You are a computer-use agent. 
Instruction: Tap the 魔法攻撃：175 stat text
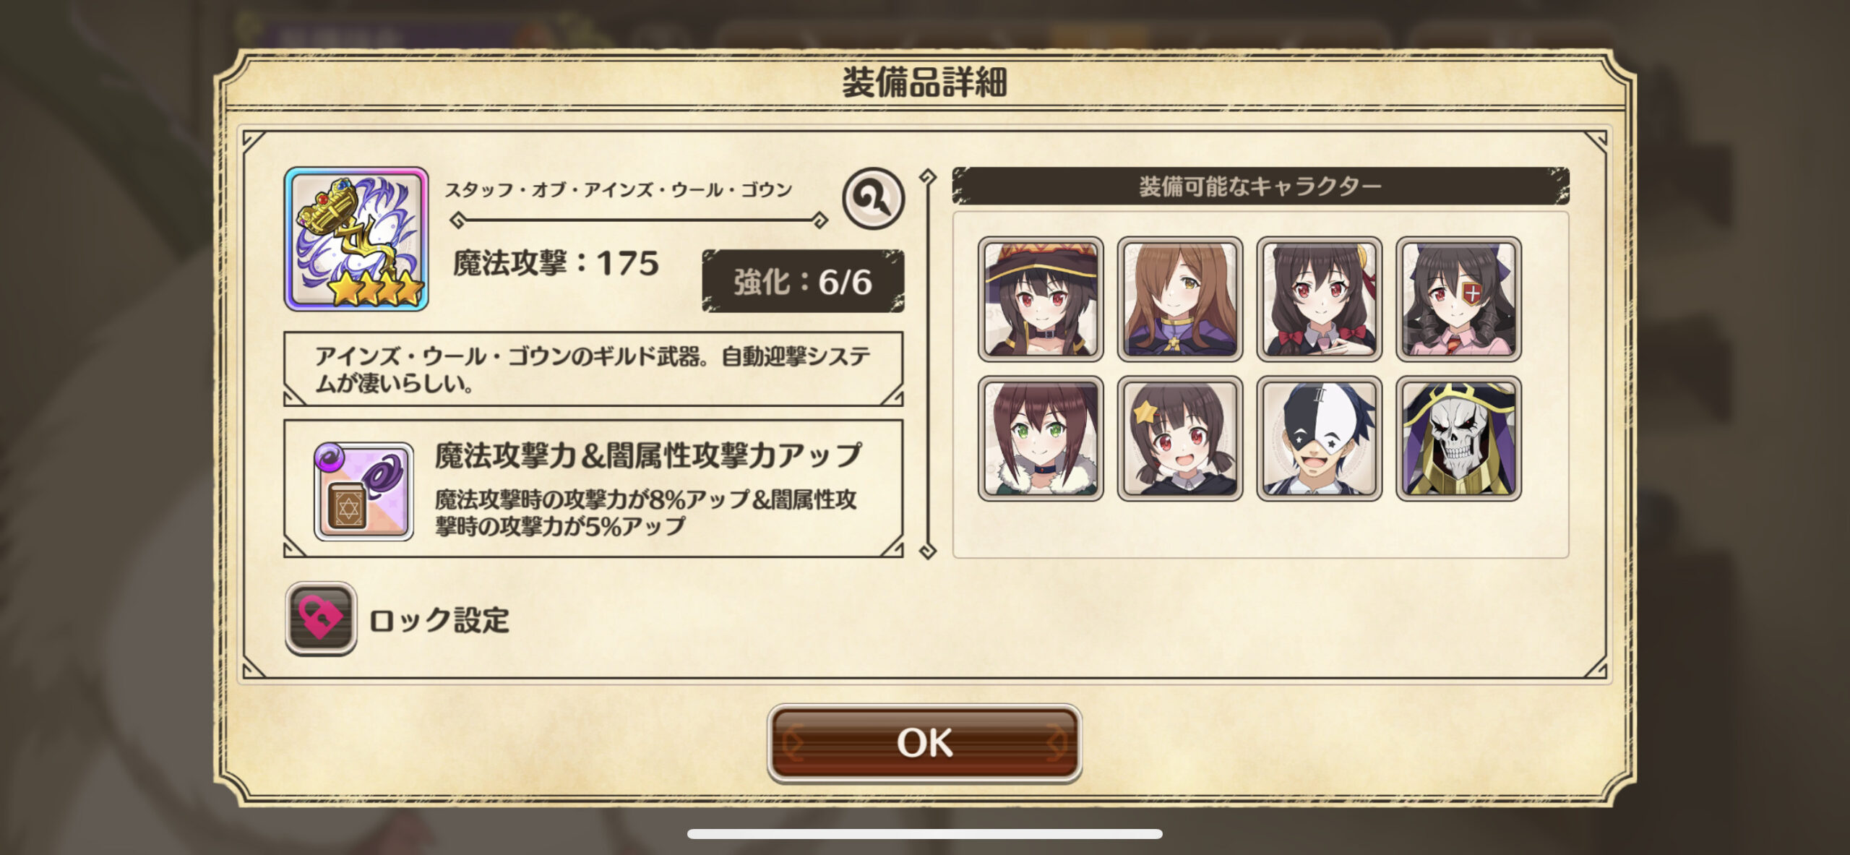pyautogui.click(x=556, y=263)
